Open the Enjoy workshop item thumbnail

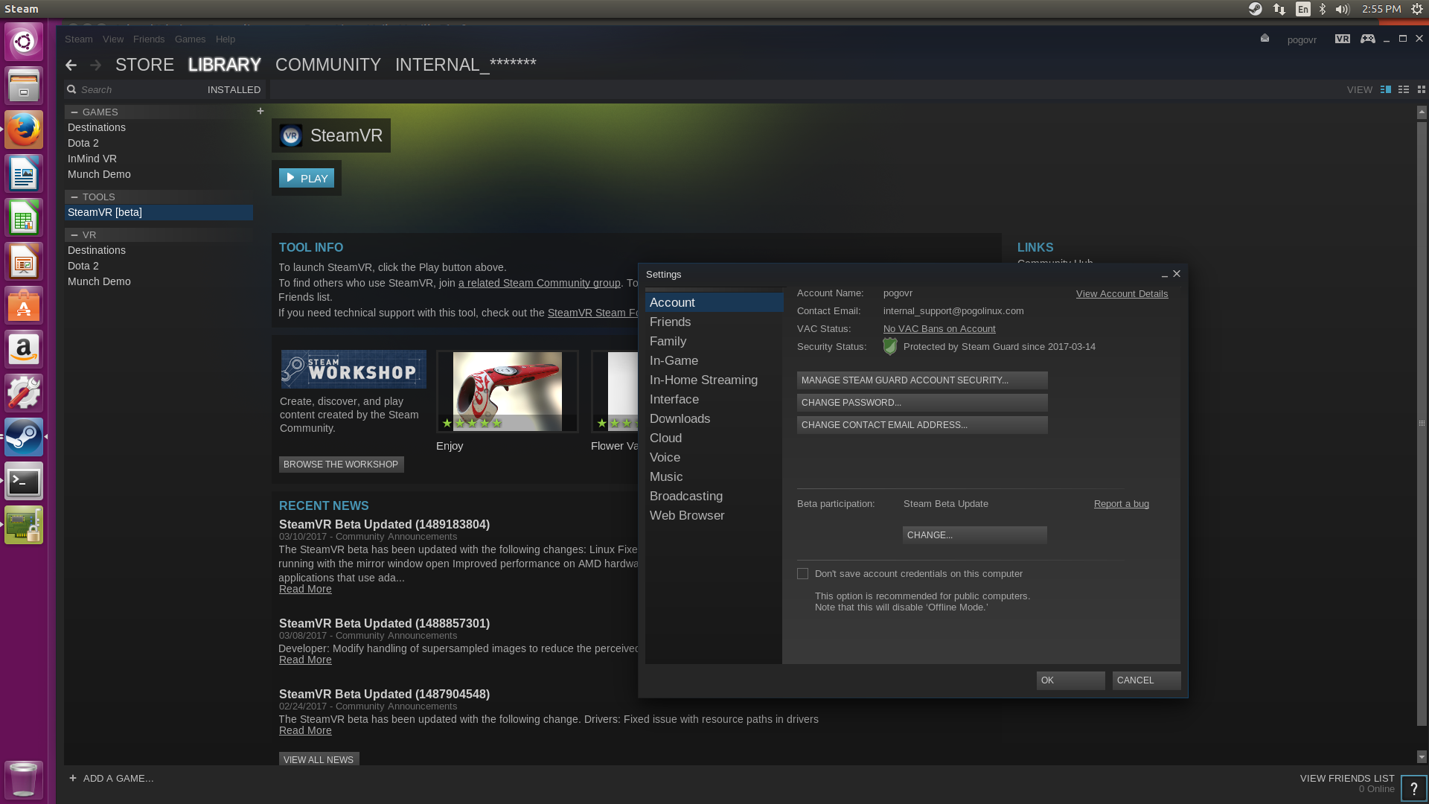[x=508, y=392]
